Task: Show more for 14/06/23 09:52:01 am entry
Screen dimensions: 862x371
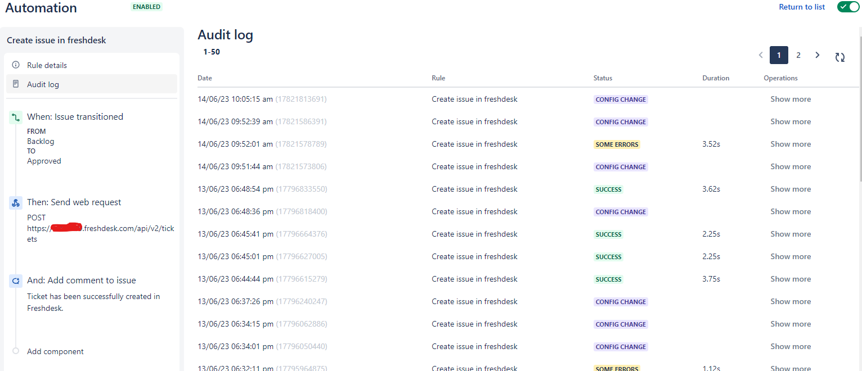Action: click(791, 144)
